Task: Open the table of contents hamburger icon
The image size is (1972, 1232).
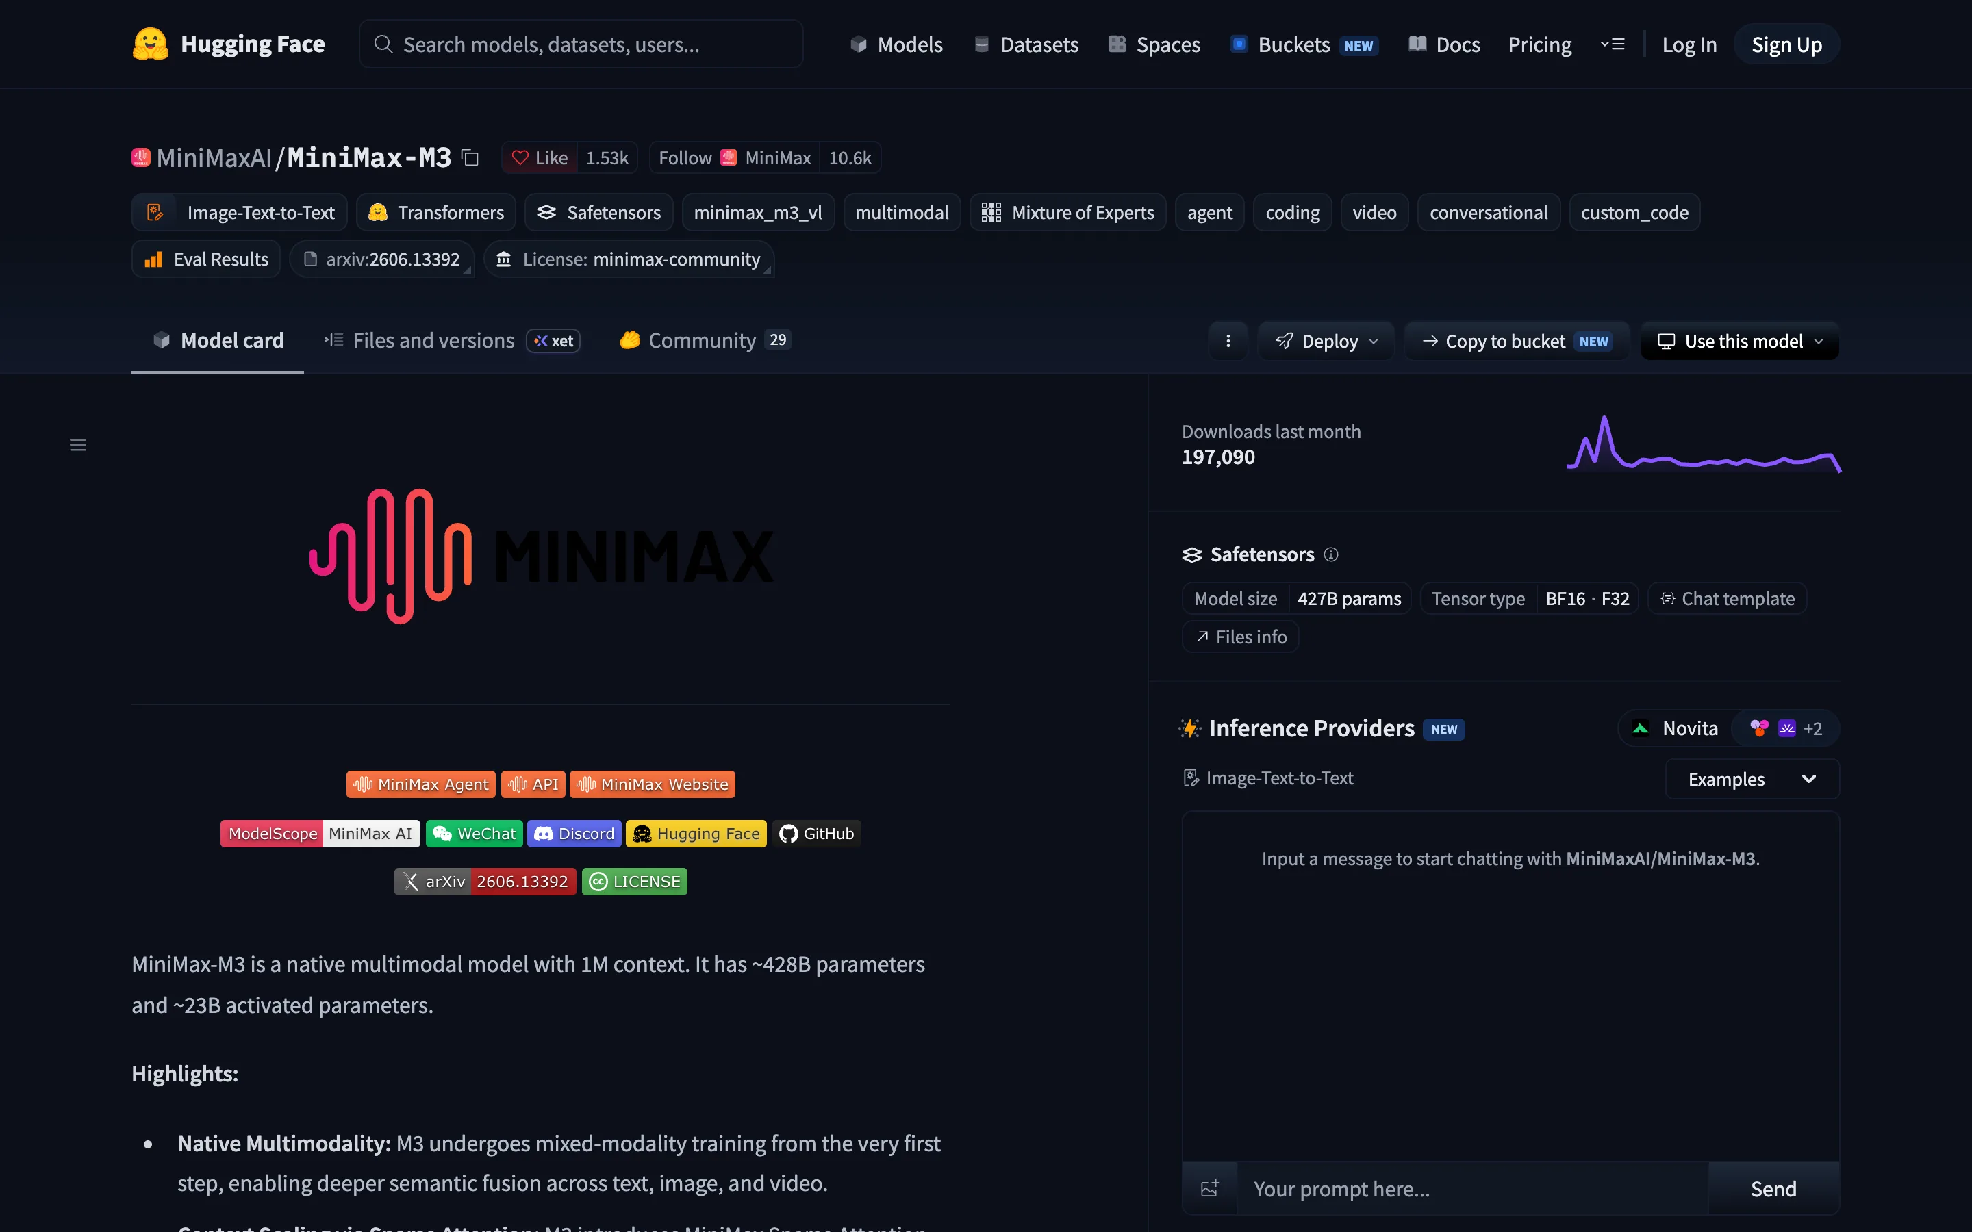Action: [78, 445]
